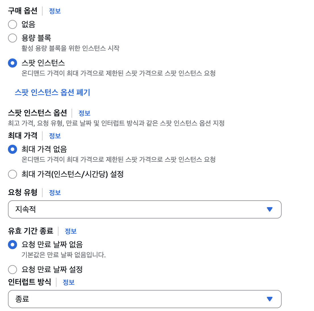The image size is (314, 311).
Task: Click the 지속적 combo box field
Action: (114, 209)
